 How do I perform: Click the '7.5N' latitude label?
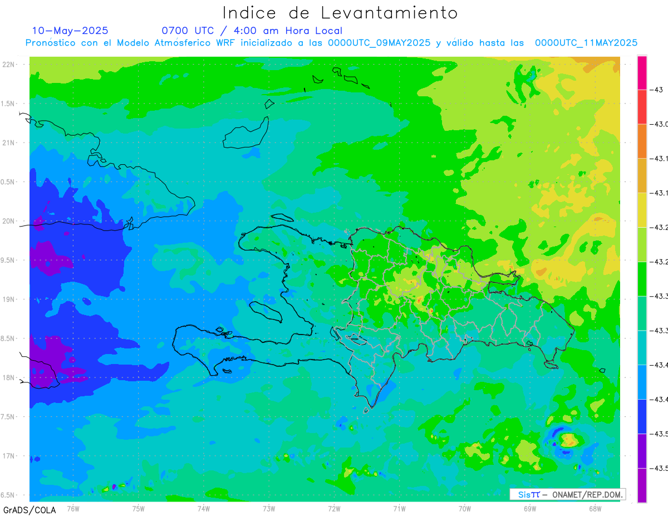tap(8, 417)
